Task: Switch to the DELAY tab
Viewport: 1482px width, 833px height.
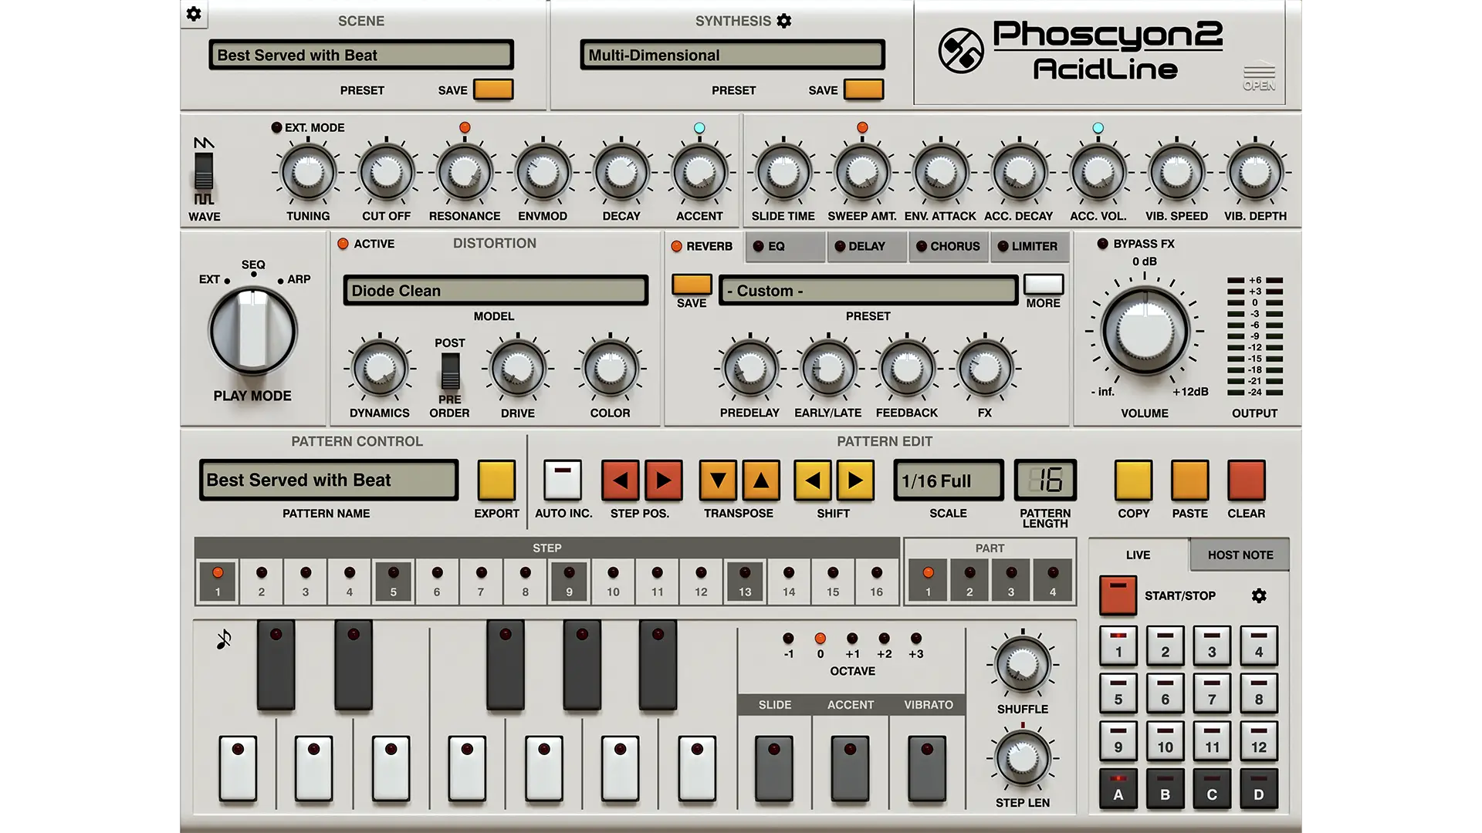Action: tap(868, 247)
